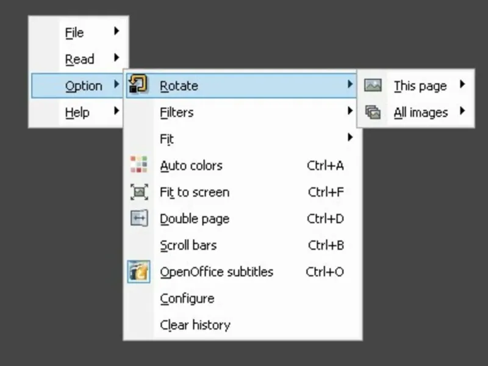This screenshot has height=366, width=488.
Task: Click the This page picture icon
Action: point(373,85)
